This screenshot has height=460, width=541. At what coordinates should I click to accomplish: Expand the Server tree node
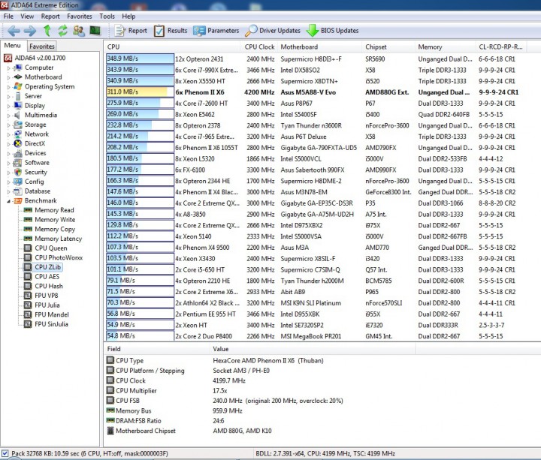point(8,97)
